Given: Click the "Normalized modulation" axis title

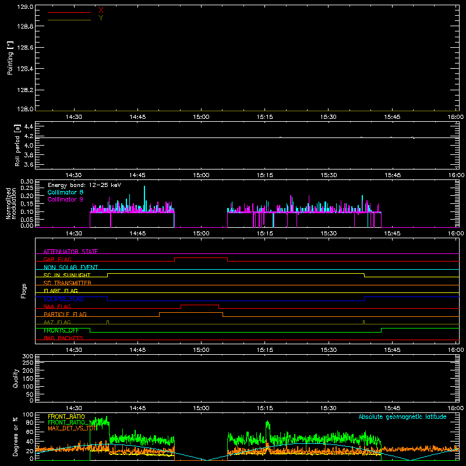Looking at the screenshot, I should point(10,203).
